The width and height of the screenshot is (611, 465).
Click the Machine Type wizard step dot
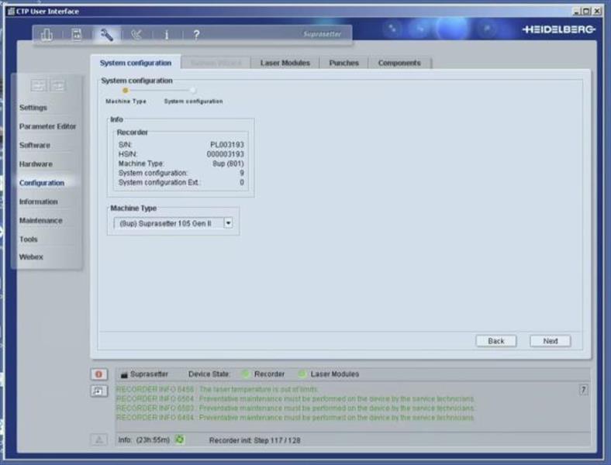(x=125, y=91)
